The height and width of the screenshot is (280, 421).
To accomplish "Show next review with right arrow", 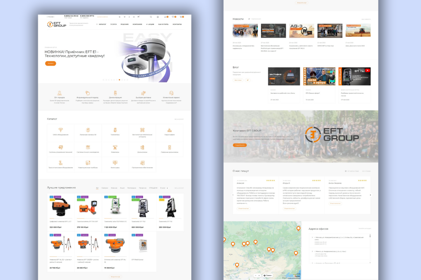I will coord(370,195).
